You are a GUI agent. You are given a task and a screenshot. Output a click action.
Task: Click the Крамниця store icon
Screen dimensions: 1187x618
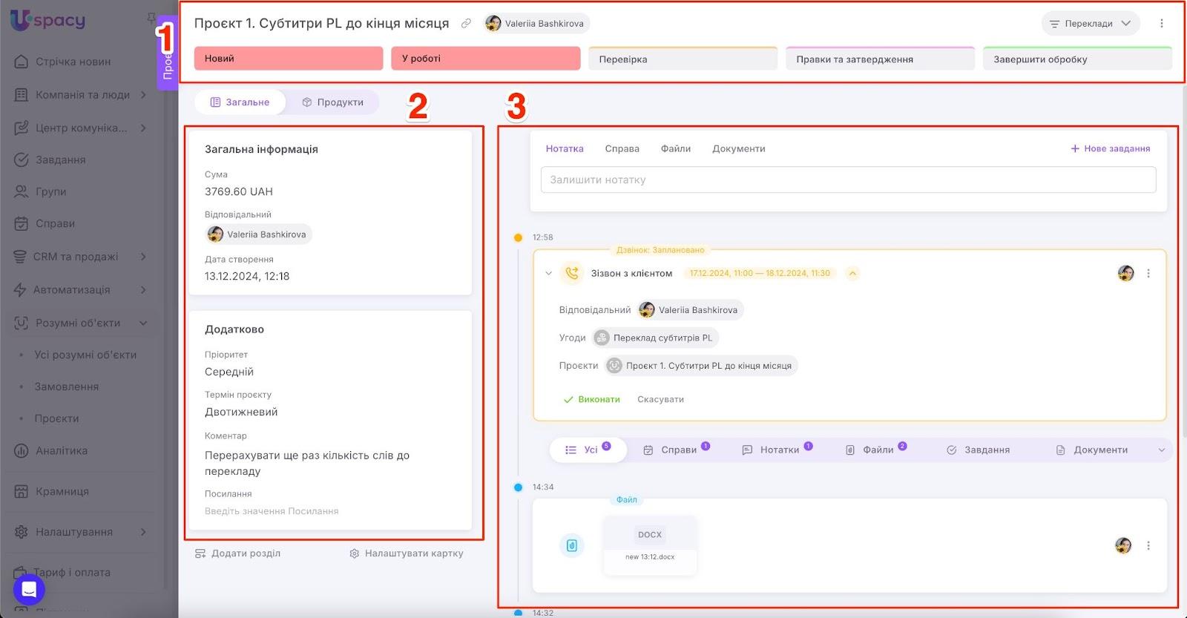point(22,491)
